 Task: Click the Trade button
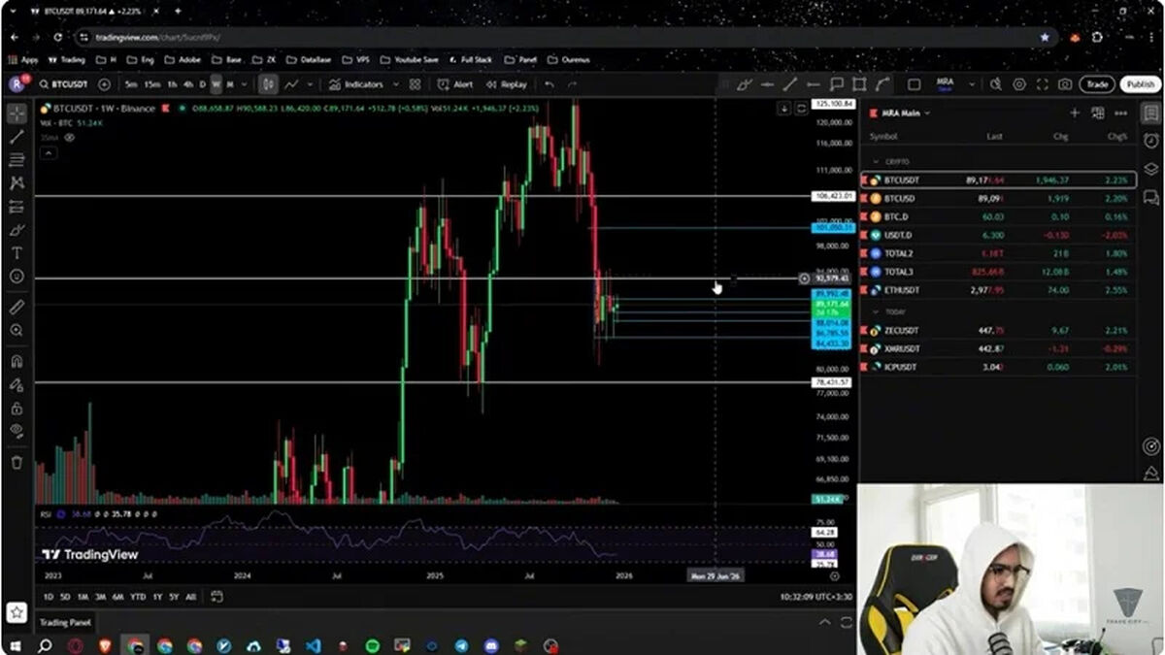(1097, 84)
